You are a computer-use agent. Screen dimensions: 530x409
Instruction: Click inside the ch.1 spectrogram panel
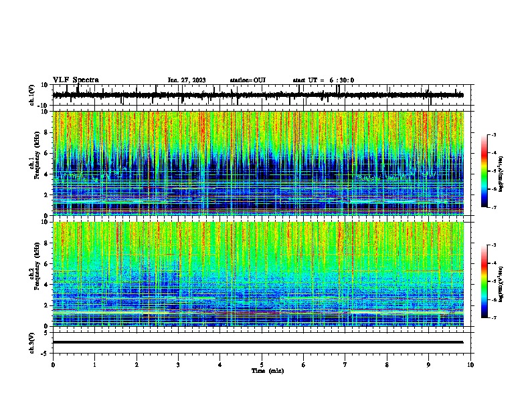point(258,163)
